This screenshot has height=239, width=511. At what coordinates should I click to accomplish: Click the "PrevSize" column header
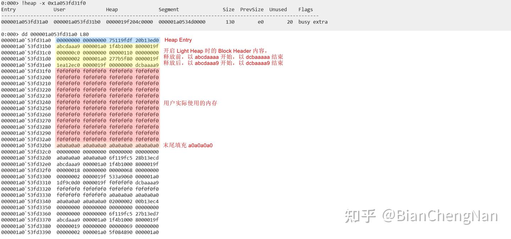coord(252,9)
